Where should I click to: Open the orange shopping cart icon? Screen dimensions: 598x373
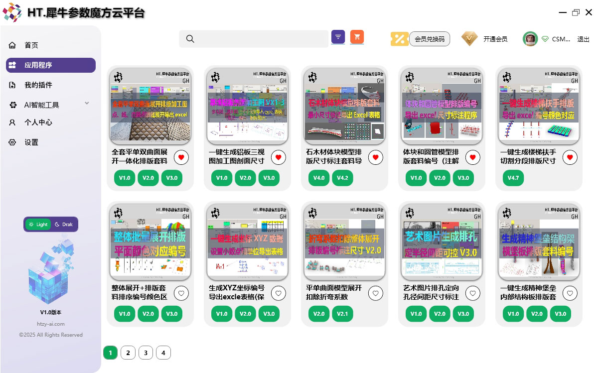click(x=357, y=37)
